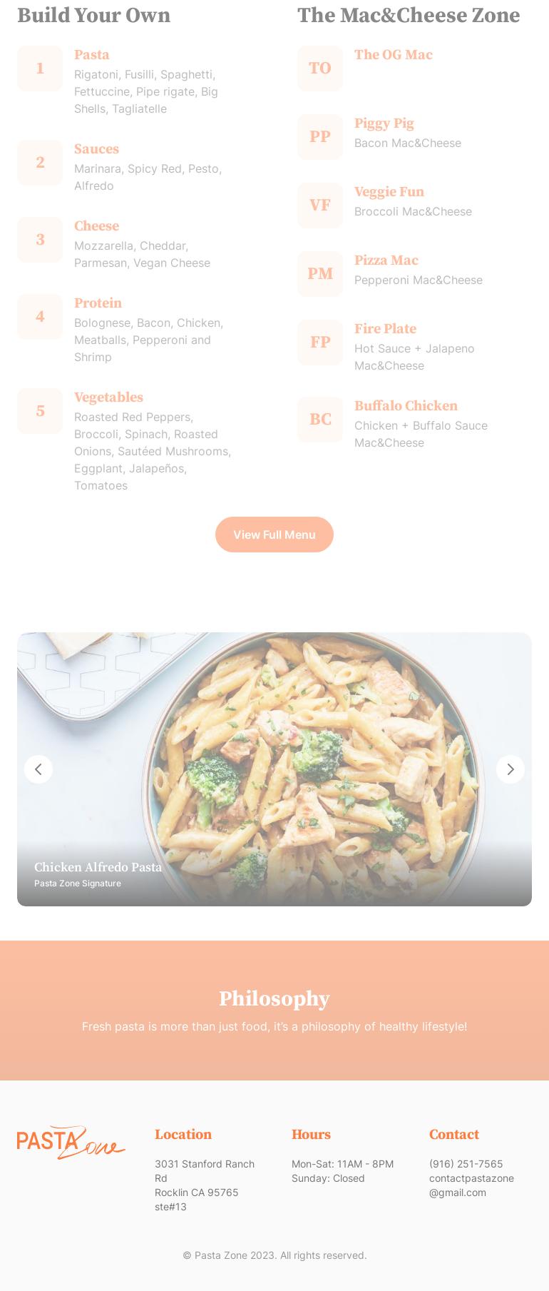Click the Chicken Alfredo Pasta slide image
The image size is (549, 1291).
[274, 769]
